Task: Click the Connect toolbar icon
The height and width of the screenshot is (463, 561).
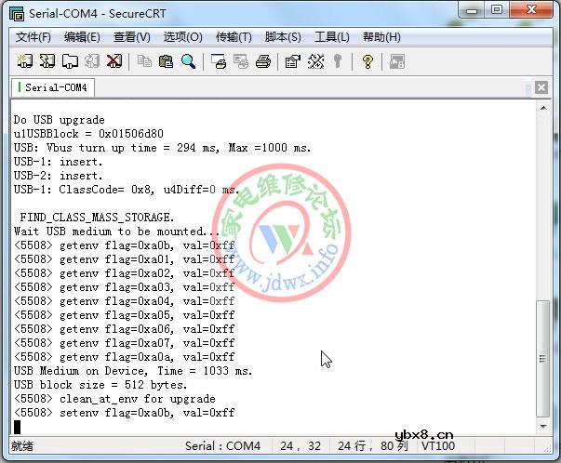Action: point(24,62)
